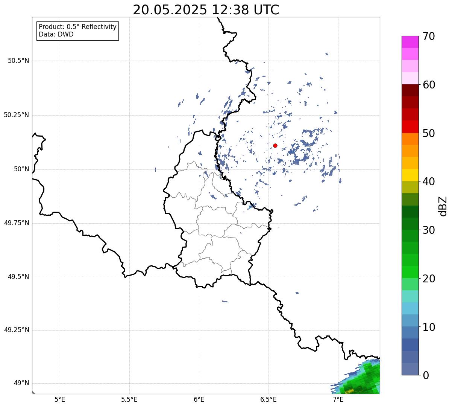Click the 6.5°E longitude label
This screenshot has height=407, width=452.
pos(268,399)
